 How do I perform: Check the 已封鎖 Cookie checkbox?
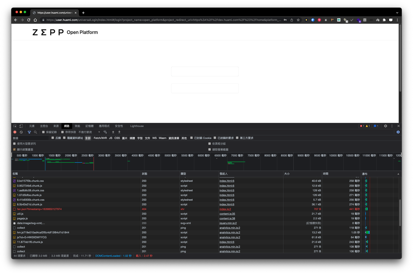192,138
